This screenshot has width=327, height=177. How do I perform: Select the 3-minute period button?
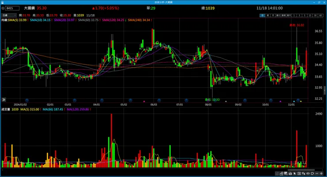(x=299, y=15)
